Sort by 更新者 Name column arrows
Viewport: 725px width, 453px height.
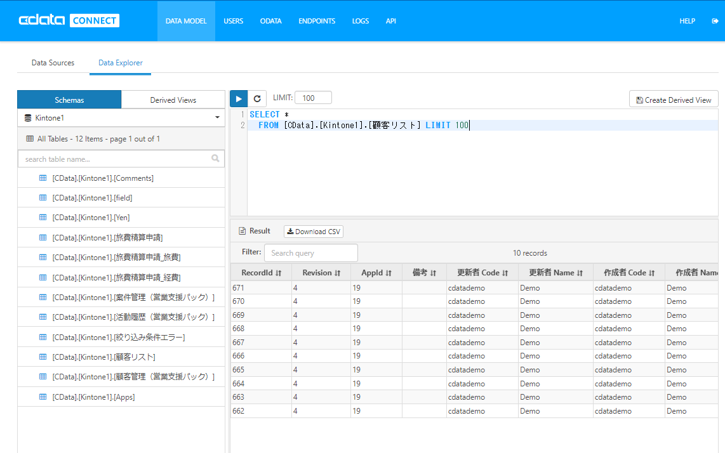580,273
